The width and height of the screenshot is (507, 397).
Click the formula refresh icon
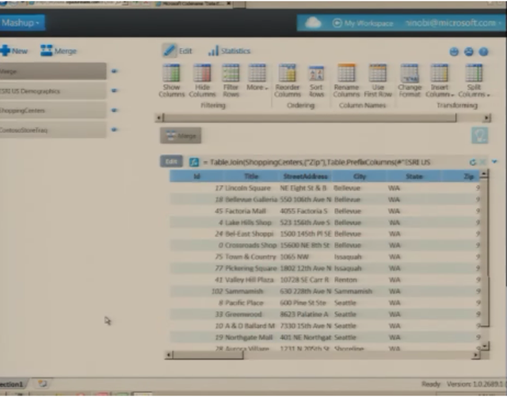(x=472, y=162)
